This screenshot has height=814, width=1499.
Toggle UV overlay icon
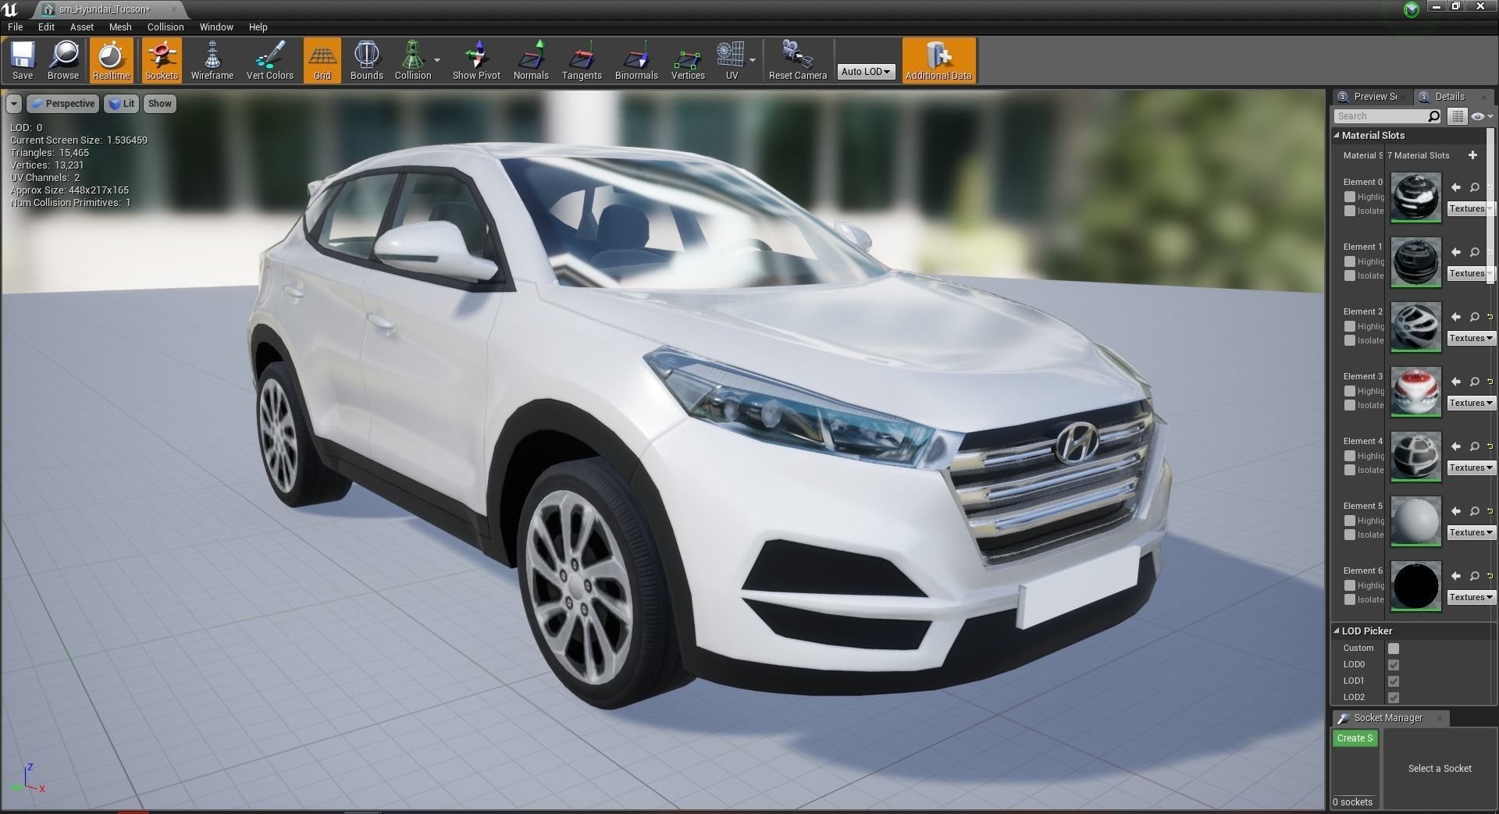pos(732,60)
